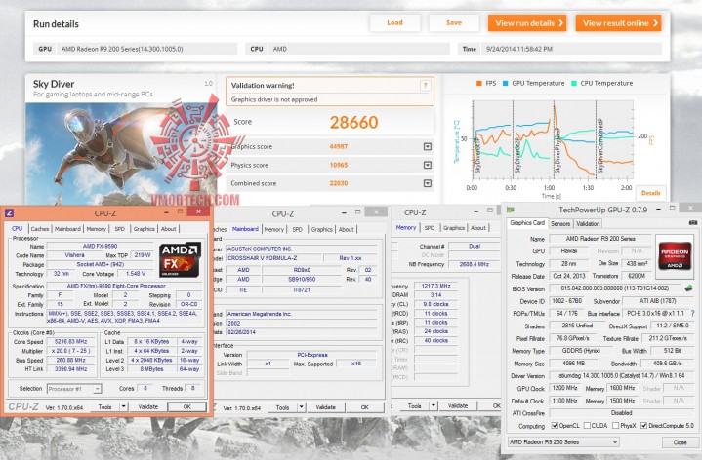Open Validation tab in GPU-Z
This screenshot has height=460, width=702.
pos(588,223)
